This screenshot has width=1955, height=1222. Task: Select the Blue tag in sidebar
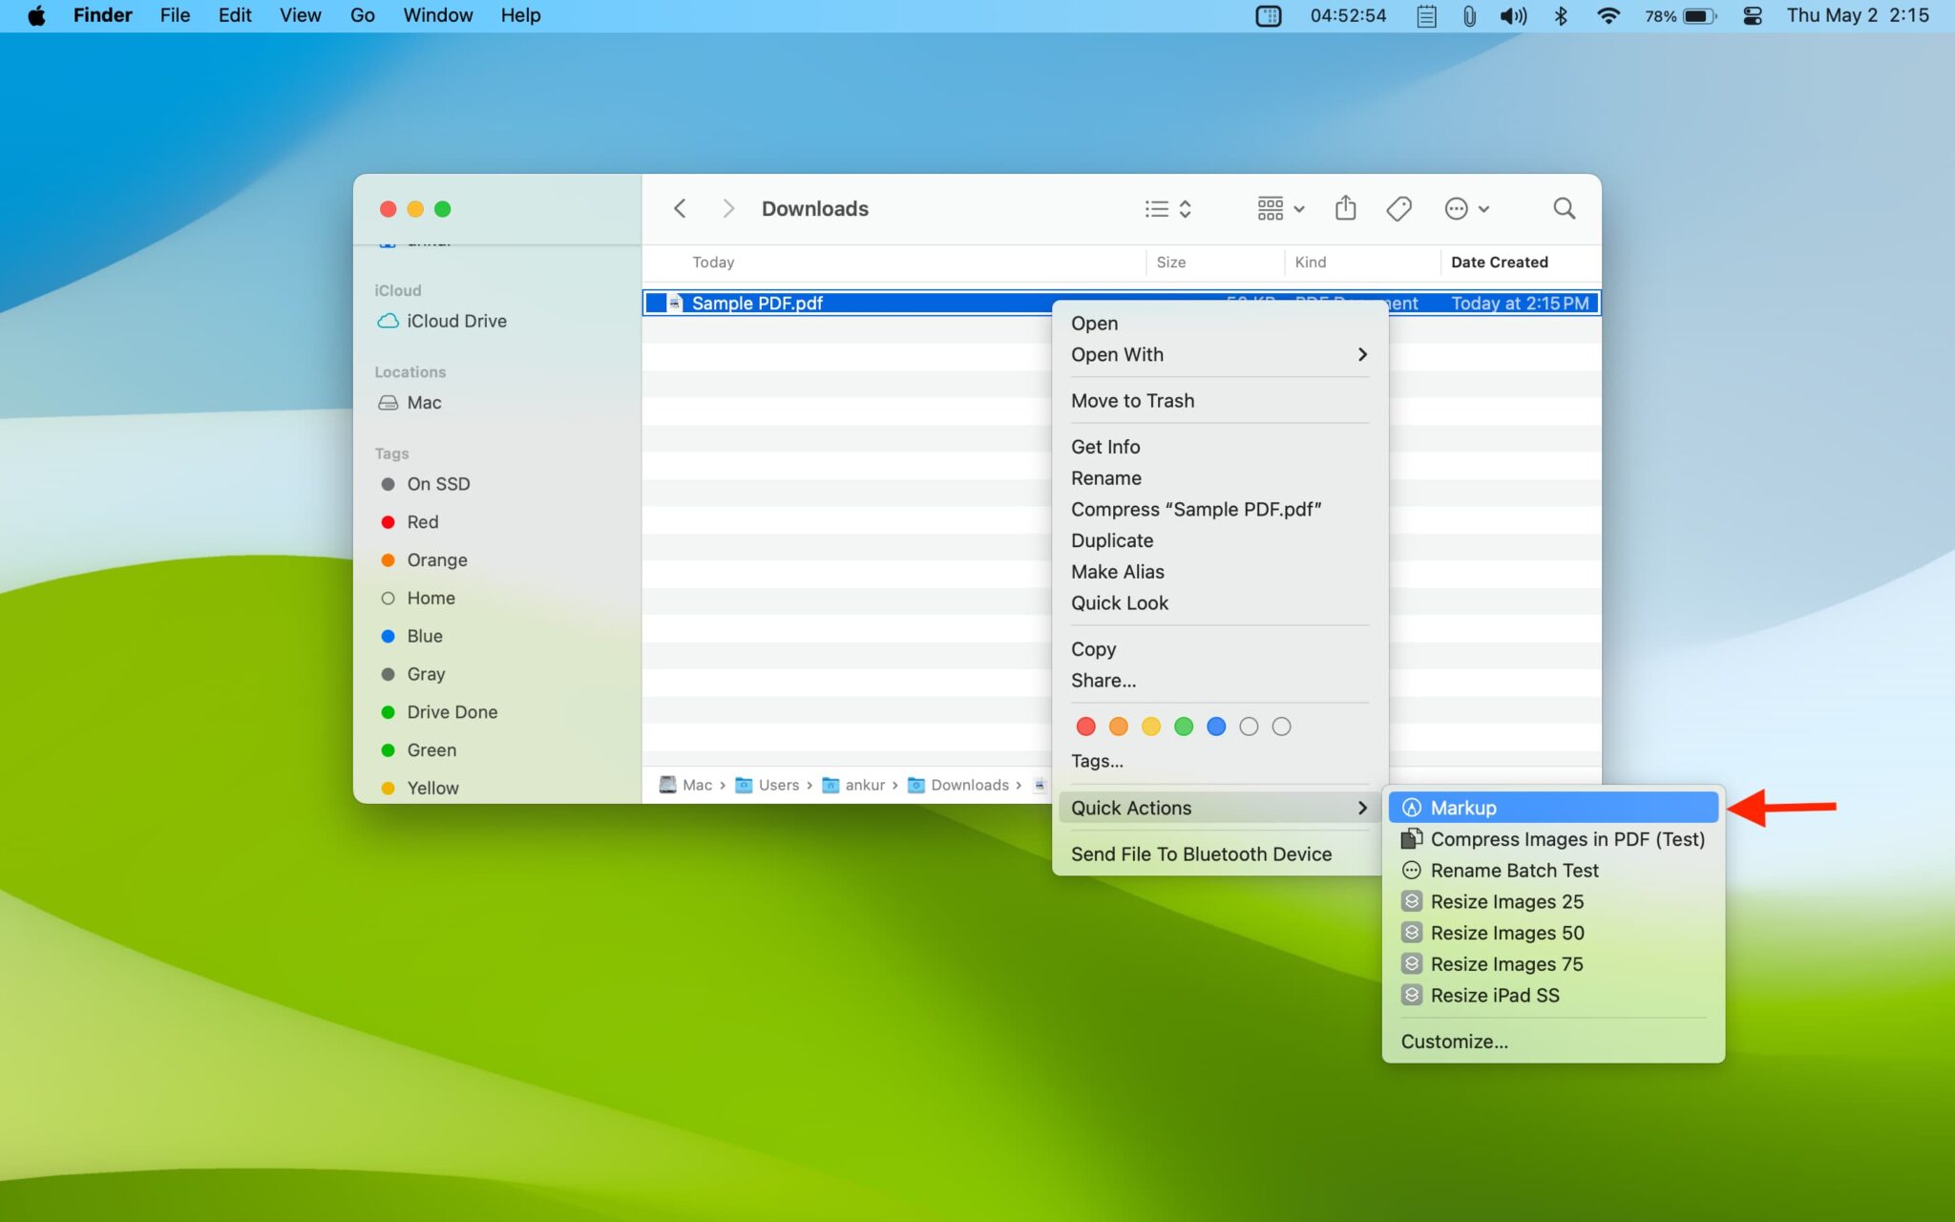pyautogui.click(x=411, y=636)
